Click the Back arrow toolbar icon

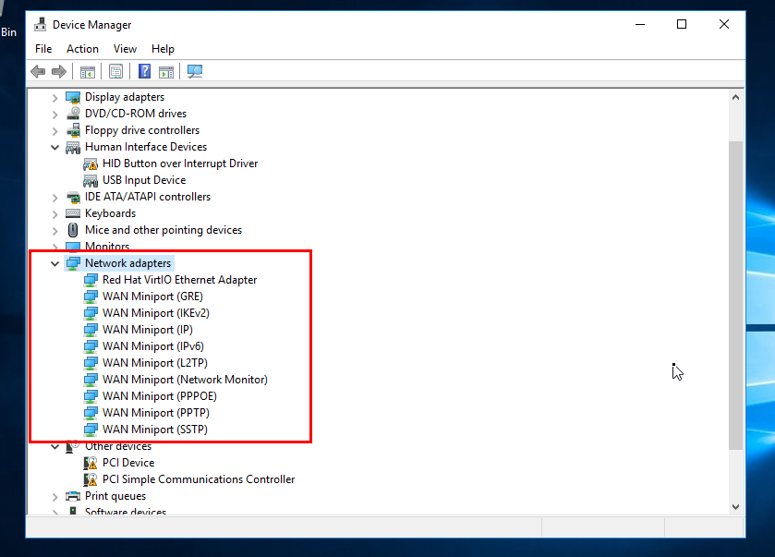tap(38, 72)
